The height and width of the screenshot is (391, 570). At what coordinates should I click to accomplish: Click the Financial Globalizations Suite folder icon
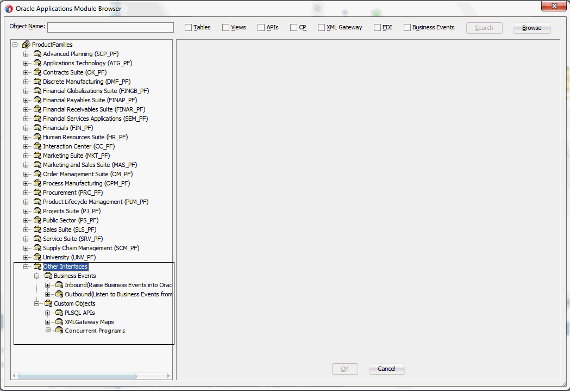(37, 91)
